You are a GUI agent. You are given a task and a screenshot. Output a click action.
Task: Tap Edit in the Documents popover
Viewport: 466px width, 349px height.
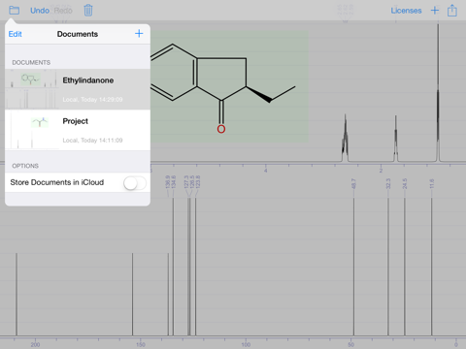coord(16,34)
